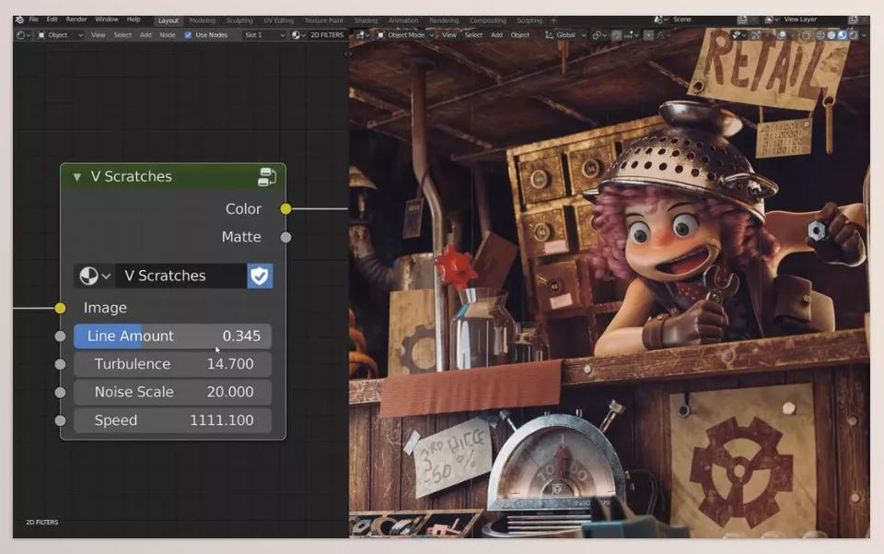Open Select menu in 3D viewport header
Screen dimensions: 884x554
(x=473, y=35)
